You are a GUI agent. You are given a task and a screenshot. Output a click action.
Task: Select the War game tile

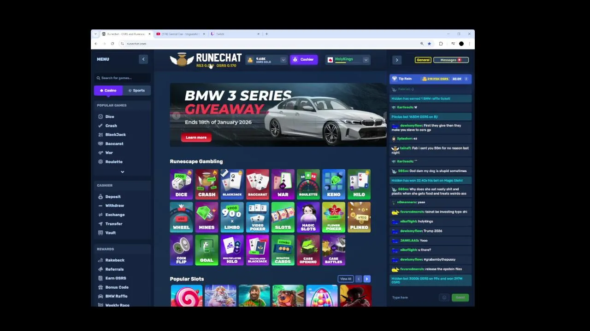tap(283, 184)
